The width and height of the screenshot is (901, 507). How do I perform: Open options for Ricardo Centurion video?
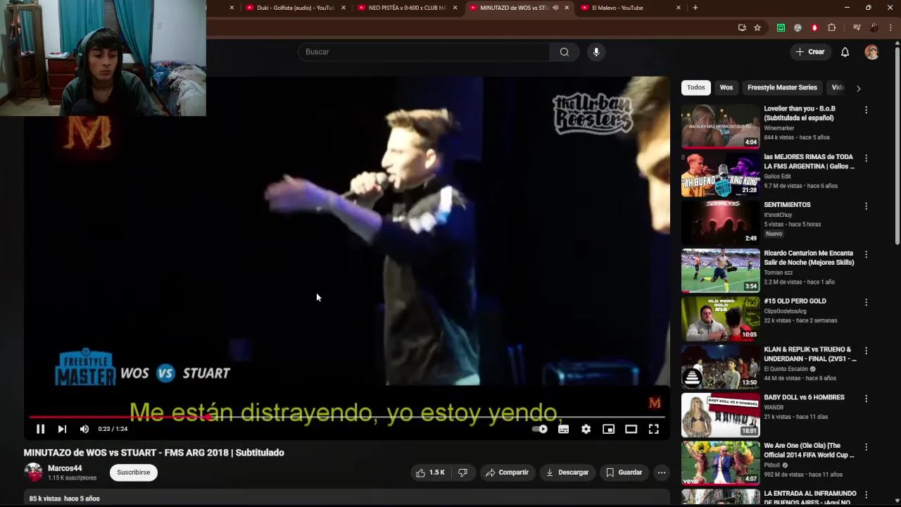click(x=866, y=254)
